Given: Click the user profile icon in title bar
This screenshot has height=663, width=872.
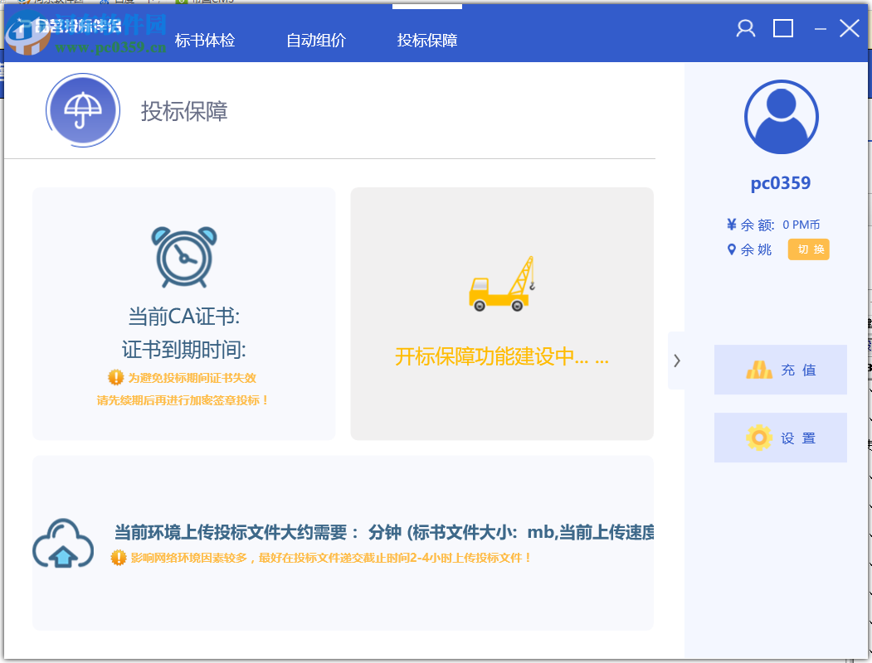Looking at the screenshot, I should tap(744, 27).
